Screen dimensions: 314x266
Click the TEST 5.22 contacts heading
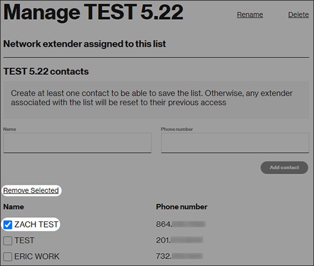46,71
